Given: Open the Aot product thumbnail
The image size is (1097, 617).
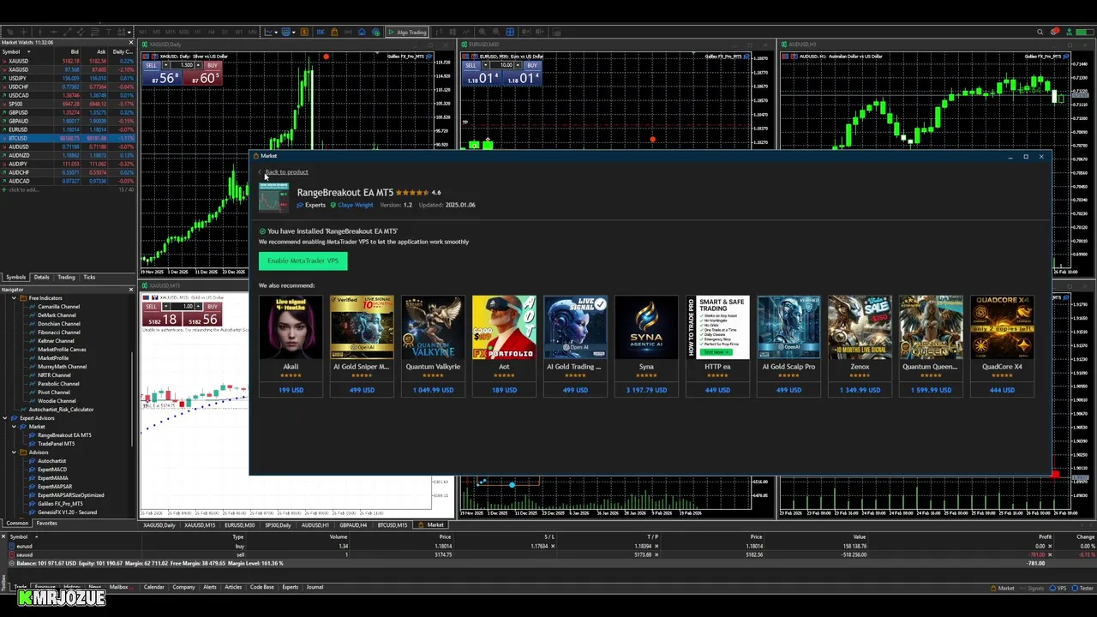Looking at the screenshot, I should click(x=504, y=327).
